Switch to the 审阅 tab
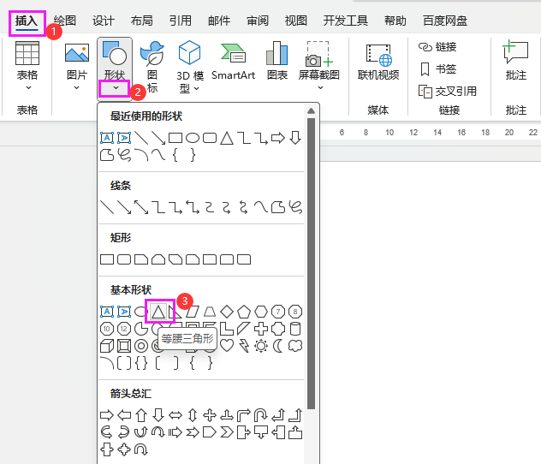The width and height of the screenshot is (541, 464). point(258,21)
